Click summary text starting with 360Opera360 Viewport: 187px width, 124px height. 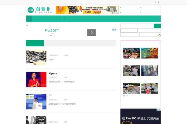pyautogui.click(x=62, y=82)
